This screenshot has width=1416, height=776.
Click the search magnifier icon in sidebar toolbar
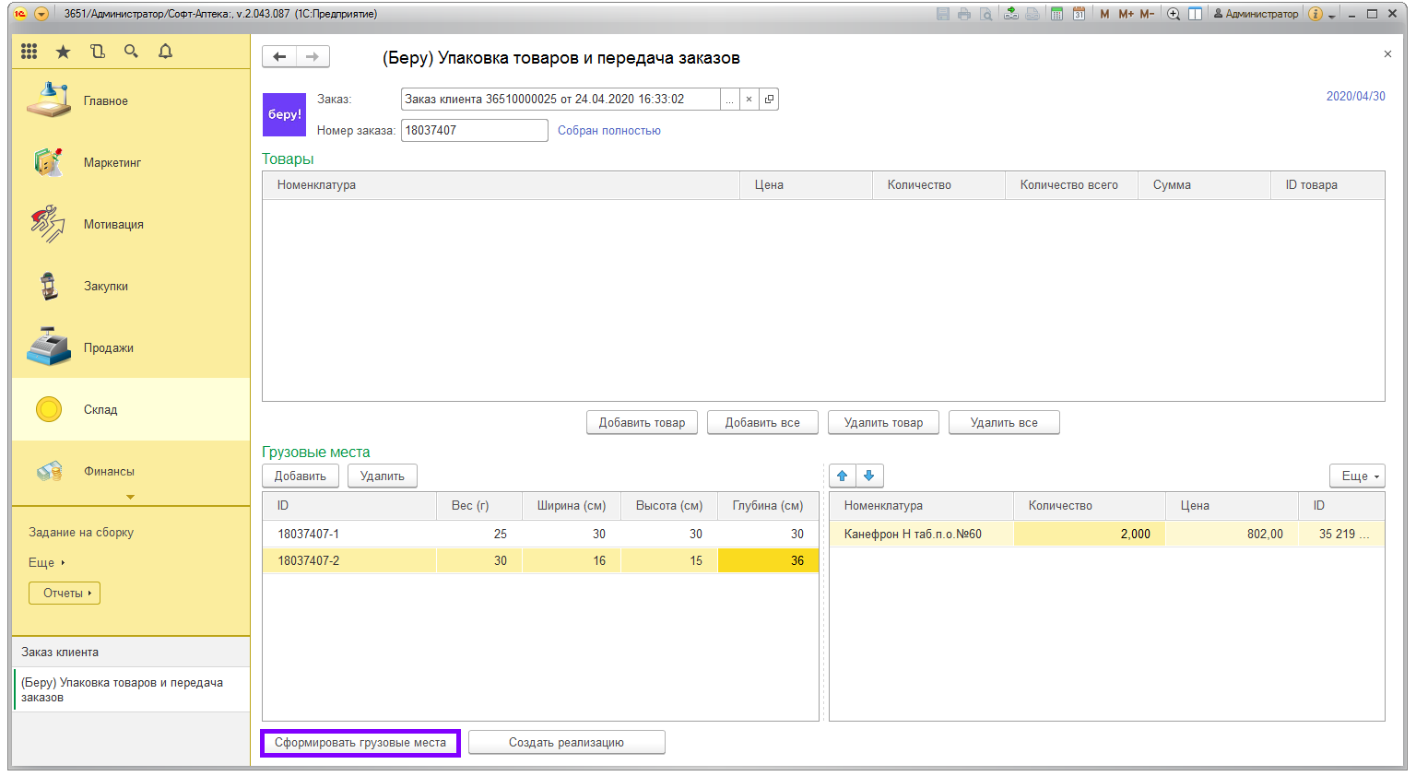(131, 52)
